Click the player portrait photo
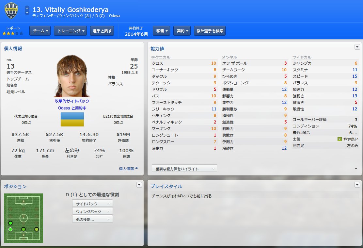 (72, 76)
